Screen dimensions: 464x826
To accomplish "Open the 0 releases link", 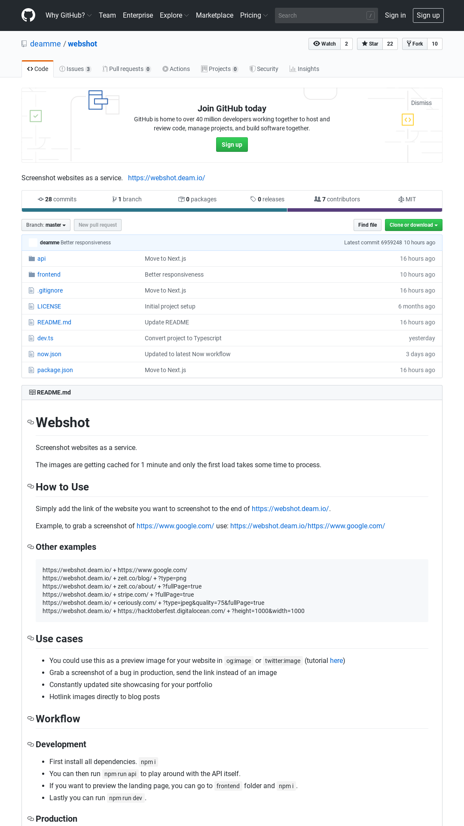I will click(x=267, y=199).
